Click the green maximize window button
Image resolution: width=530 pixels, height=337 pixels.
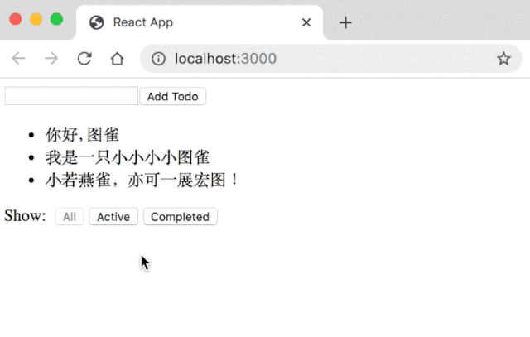click(57, 19)
